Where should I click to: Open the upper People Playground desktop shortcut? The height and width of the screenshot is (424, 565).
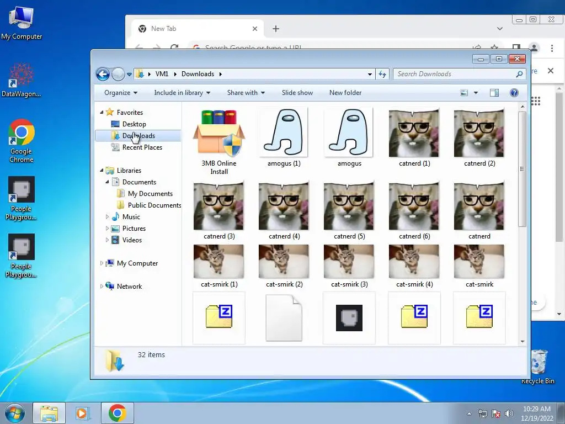(x=22, y=198)
